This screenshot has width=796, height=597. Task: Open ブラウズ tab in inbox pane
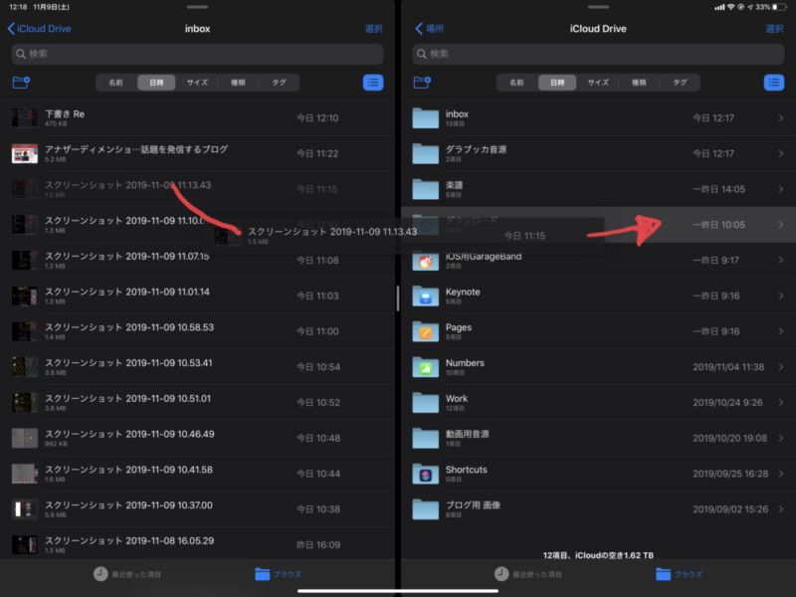coord(278,574)
